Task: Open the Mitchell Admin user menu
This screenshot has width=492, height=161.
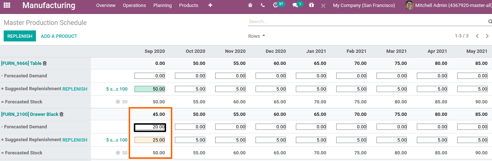Action: point(447,6)
